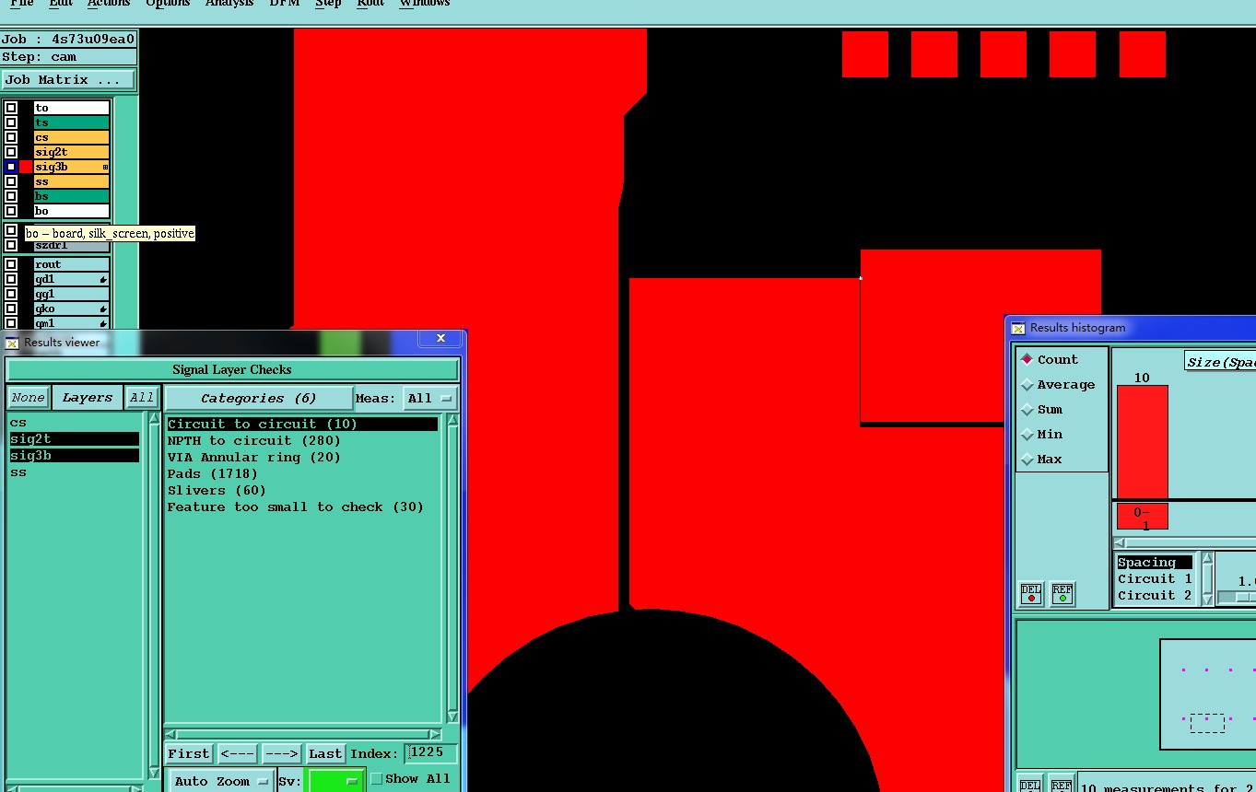Screen dimensions: 1256x792
Task: Click the board overview thumbnail in Results histogram
Action: click(1208, 693)
